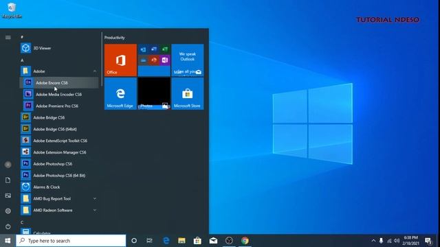Click the Windows Start button
The height and width of the screenshot is (247, 440).
(8, 241)
